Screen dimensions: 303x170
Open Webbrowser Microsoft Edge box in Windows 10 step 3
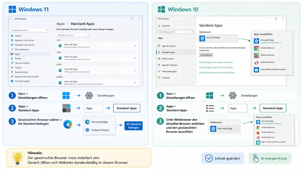coord(224,129)
